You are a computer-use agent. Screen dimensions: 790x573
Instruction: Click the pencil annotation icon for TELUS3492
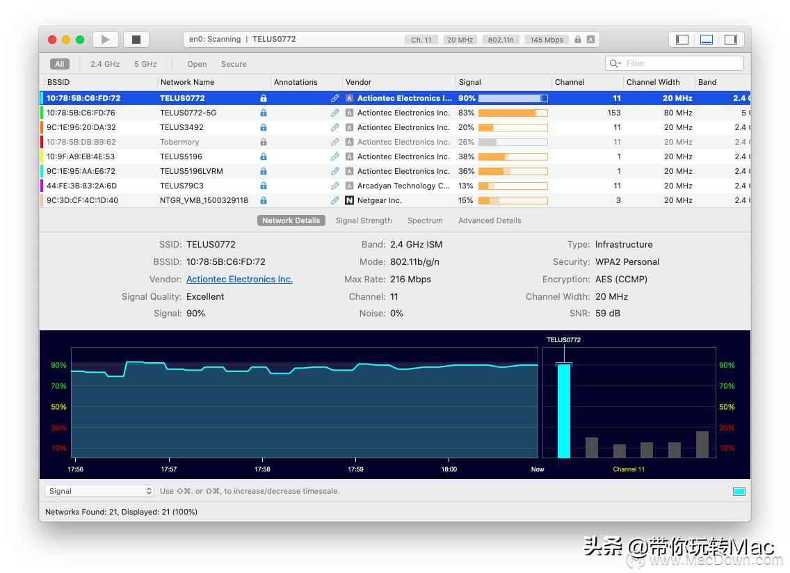[x=335, y=127]
